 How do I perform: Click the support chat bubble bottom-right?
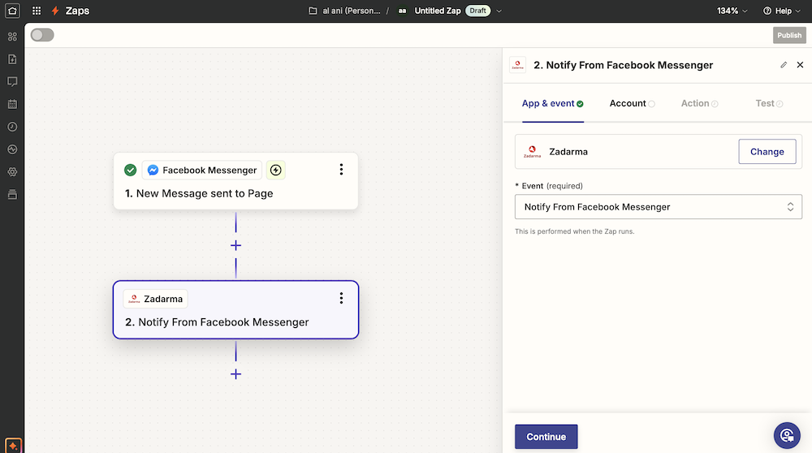[787, 436]
